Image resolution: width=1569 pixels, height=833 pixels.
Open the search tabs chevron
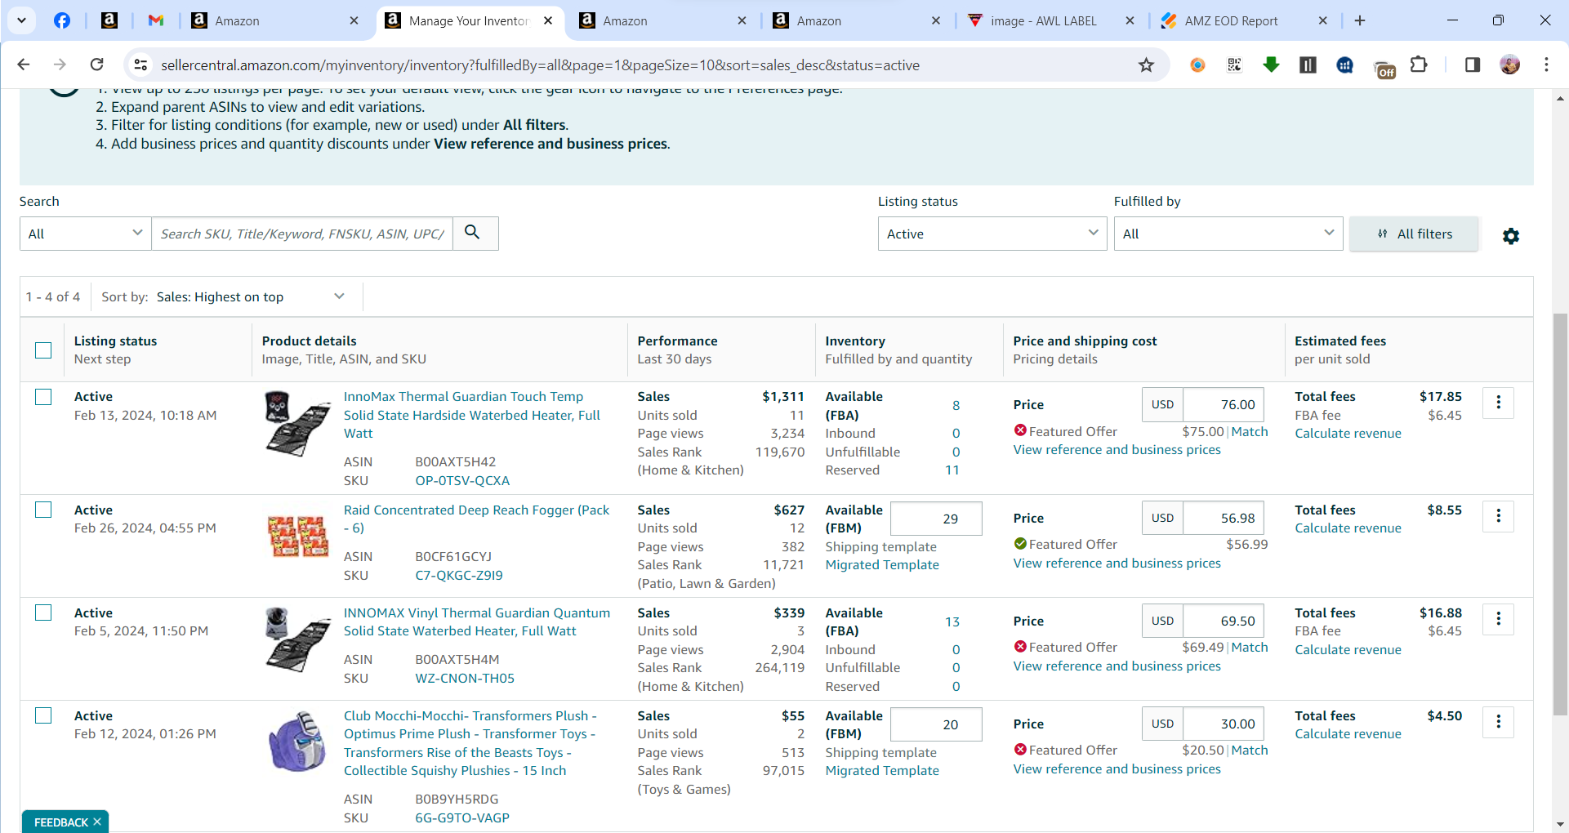[x=21, y=20]
